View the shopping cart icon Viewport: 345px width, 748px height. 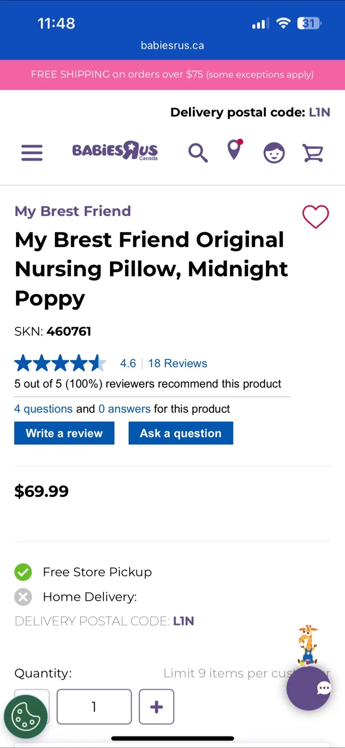pyautogui.click(x=313, y=152)
